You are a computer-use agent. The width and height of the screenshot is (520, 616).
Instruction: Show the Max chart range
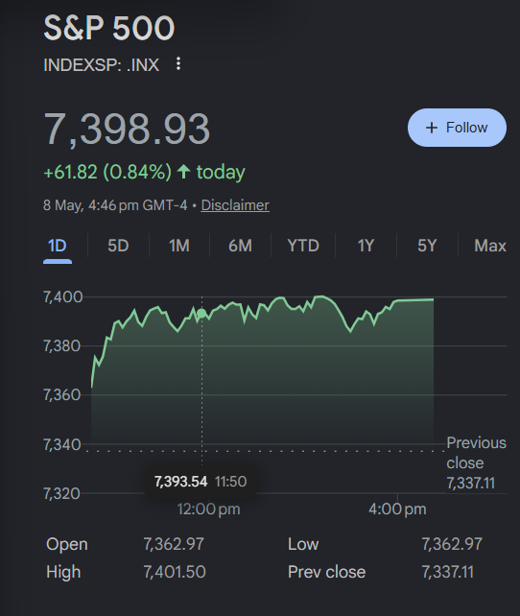pyautogui.click(x=490, y=246)
